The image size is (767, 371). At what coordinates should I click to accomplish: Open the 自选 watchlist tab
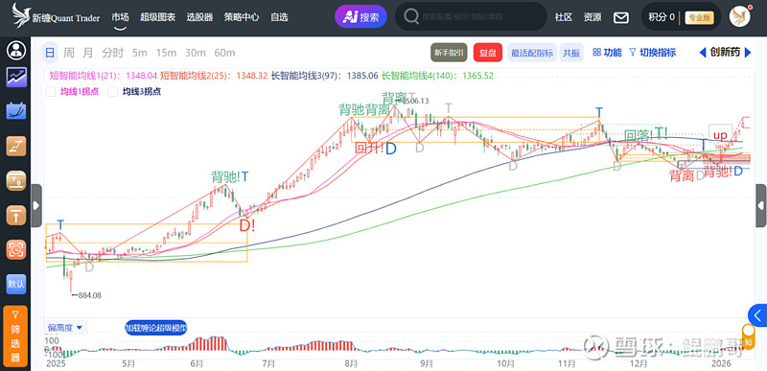[x=279, y=17]
